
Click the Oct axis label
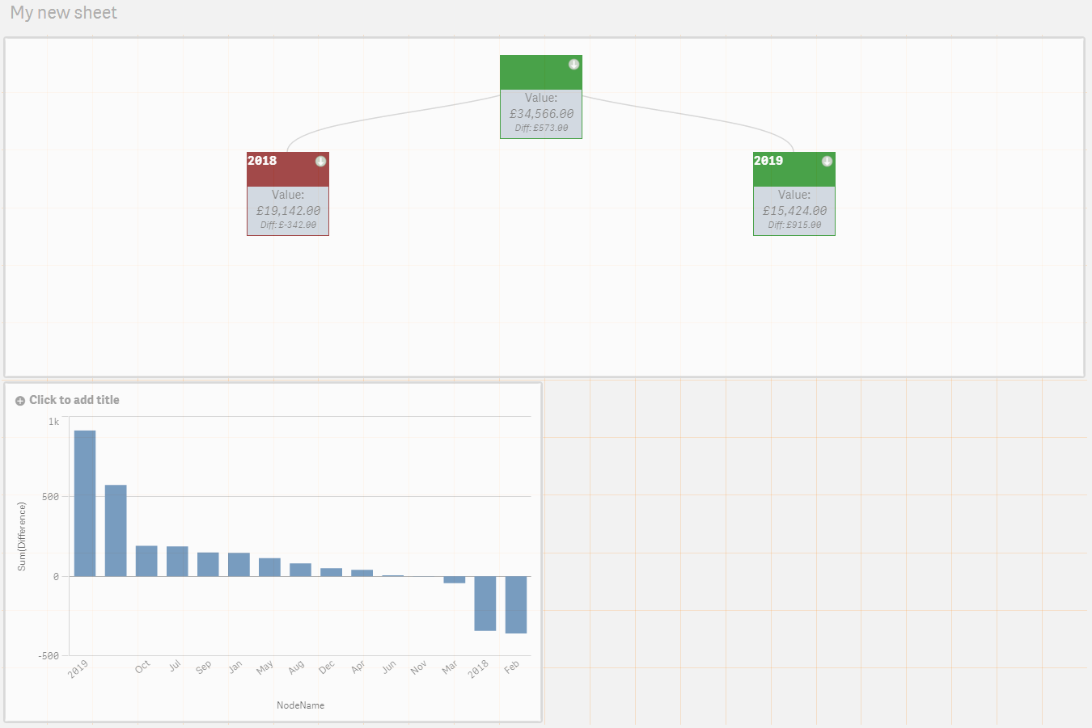(142, 666)
